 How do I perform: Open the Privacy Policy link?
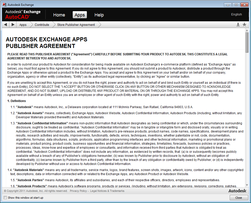pyautogui.click(x=78, y=191)
